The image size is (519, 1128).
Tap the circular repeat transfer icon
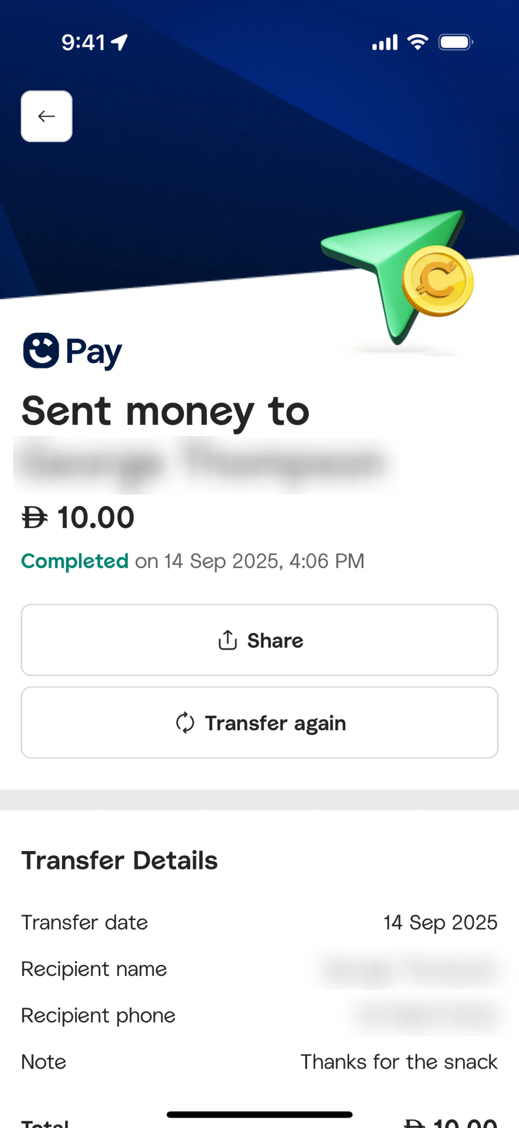(x=185, y=723)
